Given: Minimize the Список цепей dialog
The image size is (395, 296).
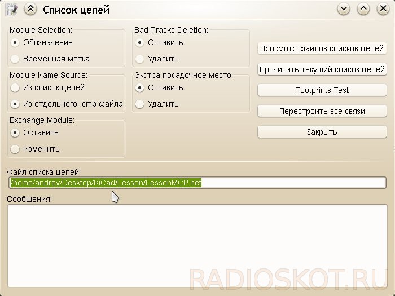Looking at the screenshot, I should 344,9.
